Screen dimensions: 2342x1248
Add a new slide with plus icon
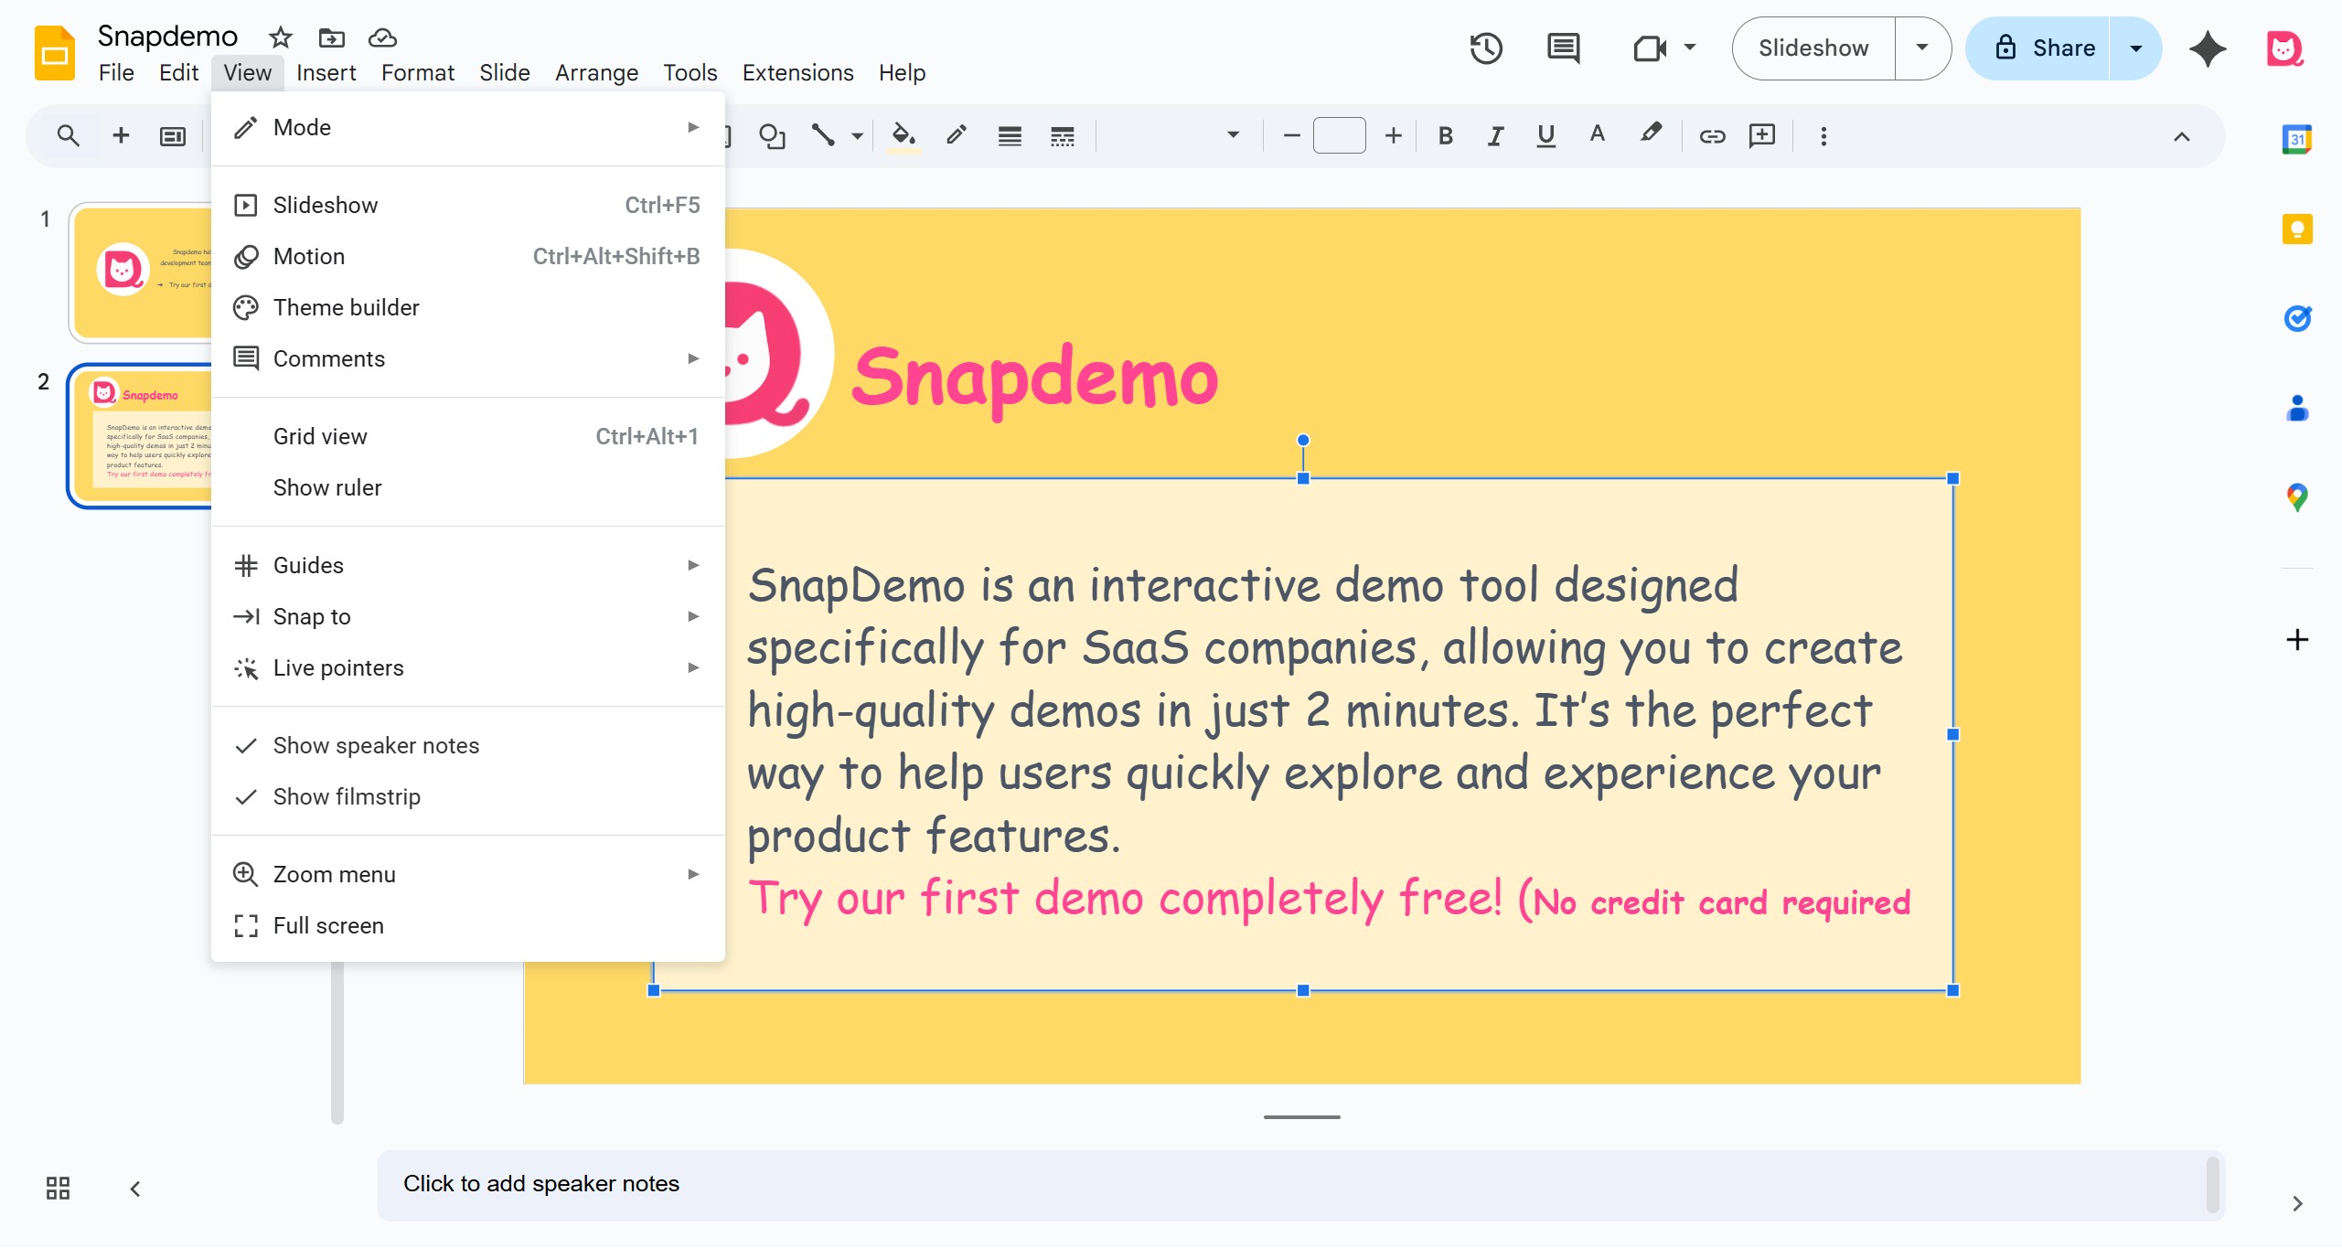(x=120, y=136)
